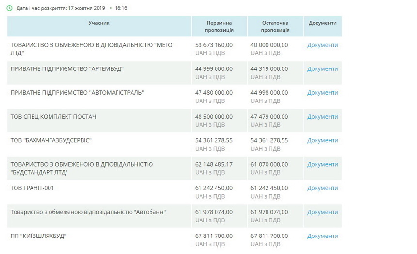
Task: Click the disclosure time 16:16
Action: pos(121,8)
